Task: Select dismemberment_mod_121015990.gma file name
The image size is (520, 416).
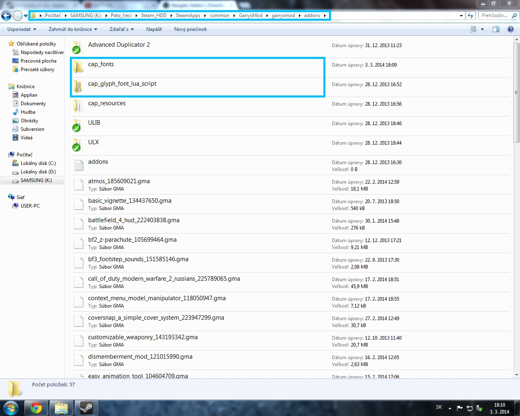Action: pyautogui.click(x=140, y=357)
